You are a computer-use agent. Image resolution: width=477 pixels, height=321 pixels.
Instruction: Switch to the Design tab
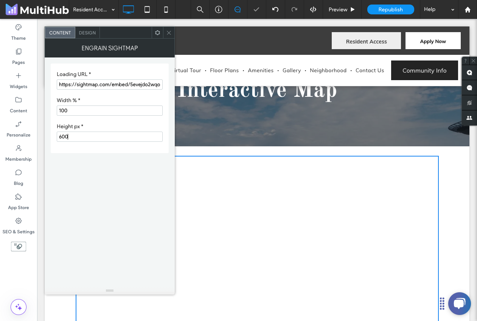(x=87, y=33)
